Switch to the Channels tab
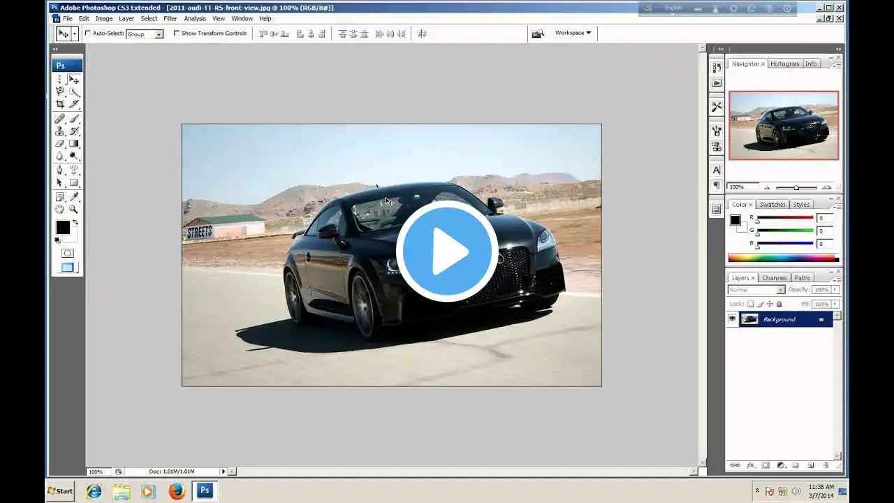This screenshot has width=894, height=503. pyautogui.click(x=775, y=278)
